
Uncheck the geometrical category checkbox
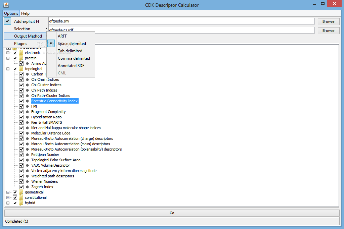click(x=15, y=192)
